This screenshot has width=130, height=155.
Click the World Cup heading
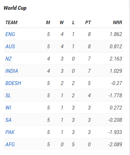coord(15,8)
